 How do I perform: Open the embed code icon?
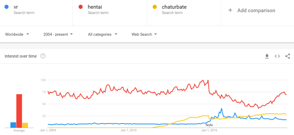coord(277,56)
